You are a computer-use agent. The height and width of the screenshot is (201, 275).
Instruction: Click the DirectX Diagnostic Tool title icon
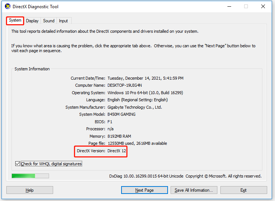7,6
